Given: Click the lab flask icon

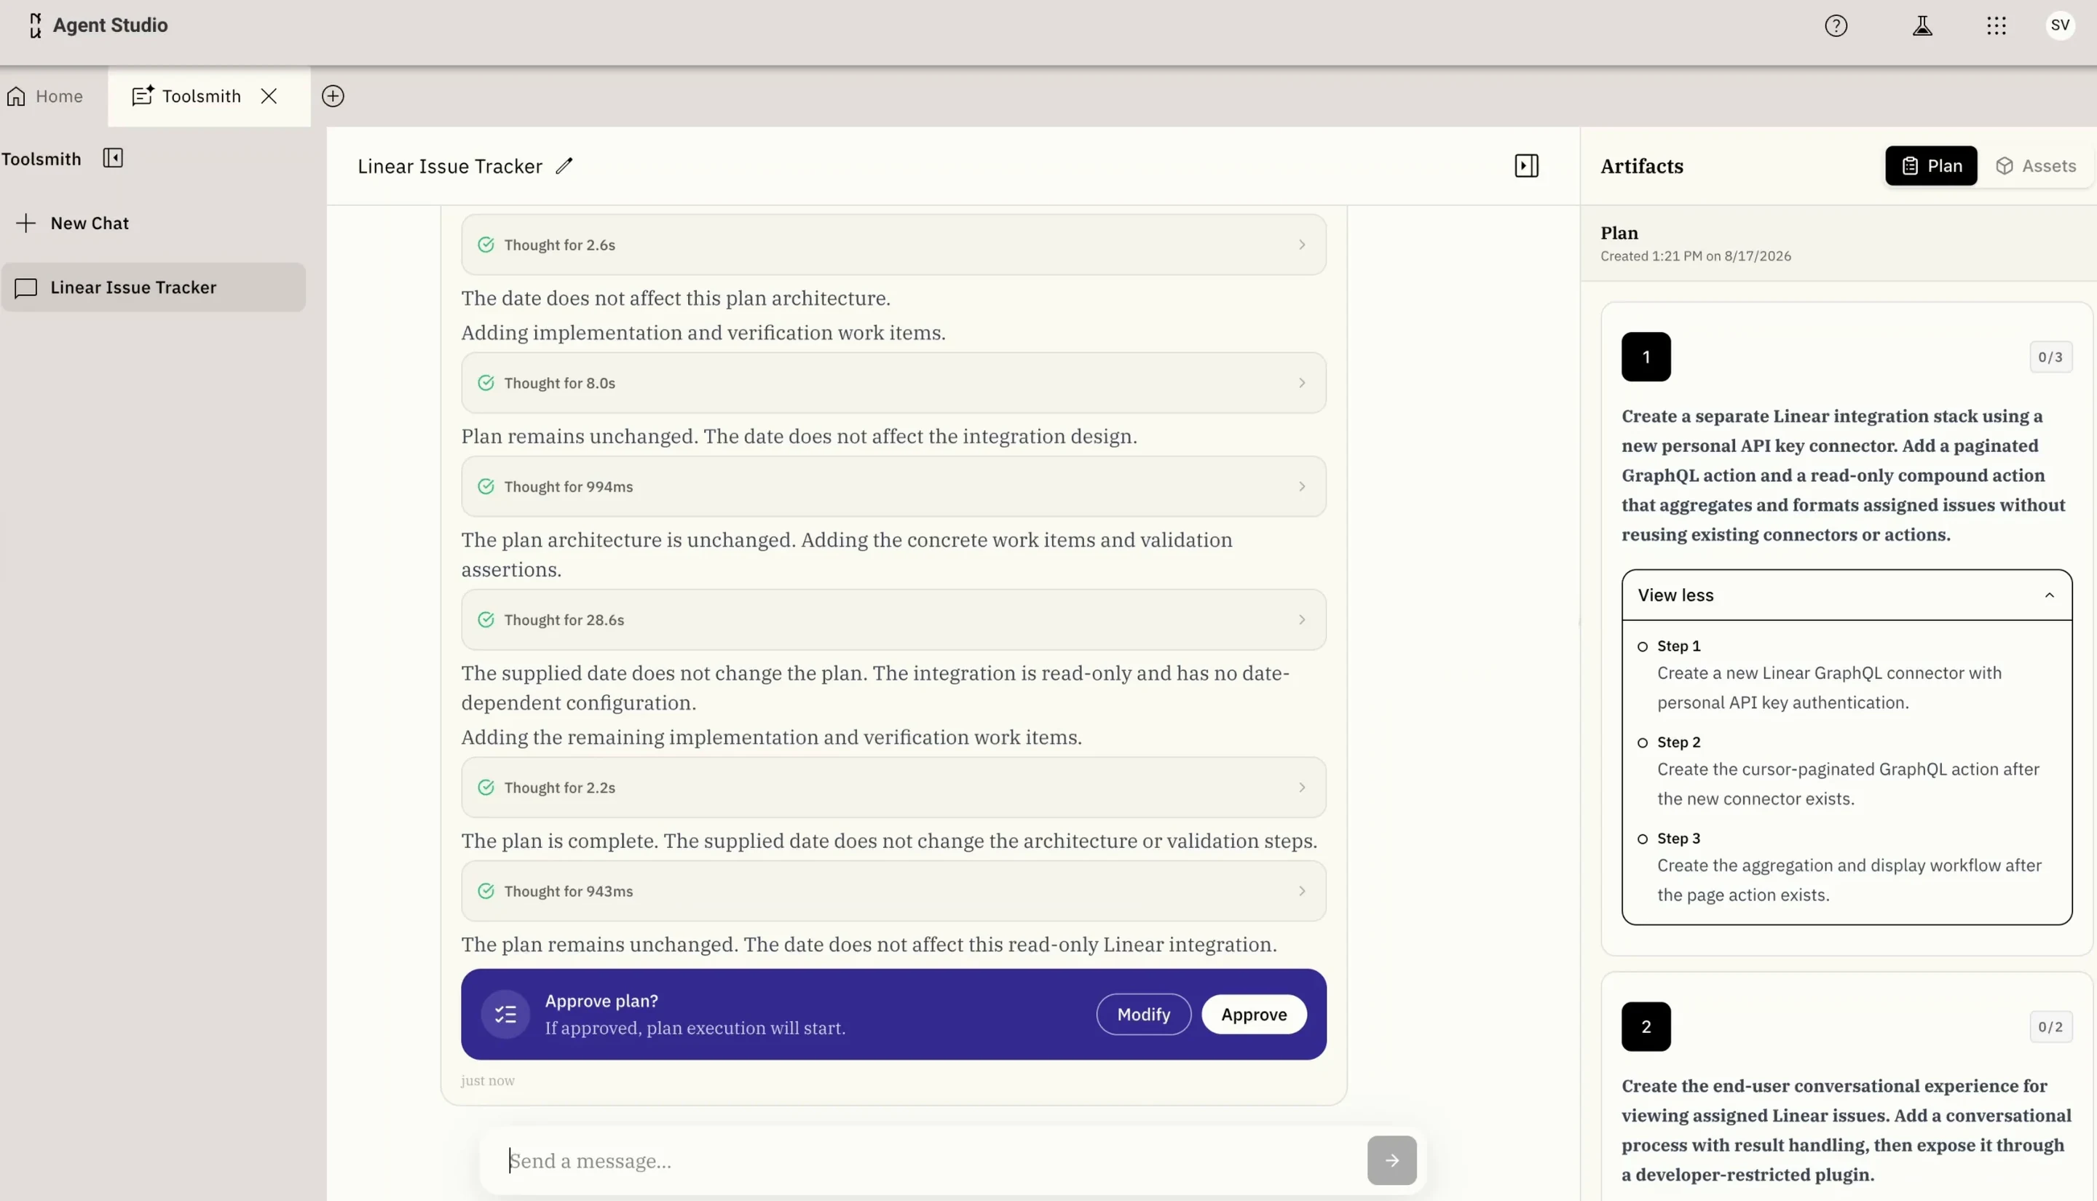Looking at the screenshot, I should (x=1922, y=25).
